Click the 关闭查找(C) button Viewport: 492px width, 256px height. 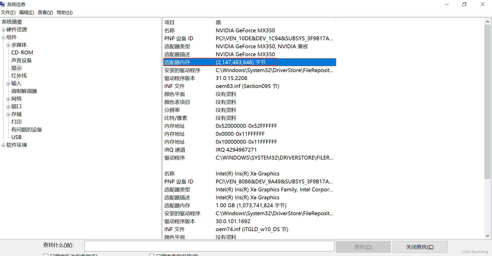click(420, 247)
